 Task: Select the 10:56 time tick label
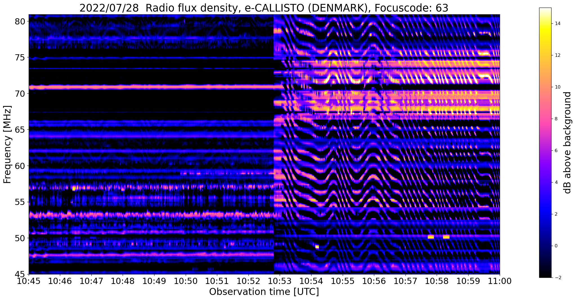374,281
